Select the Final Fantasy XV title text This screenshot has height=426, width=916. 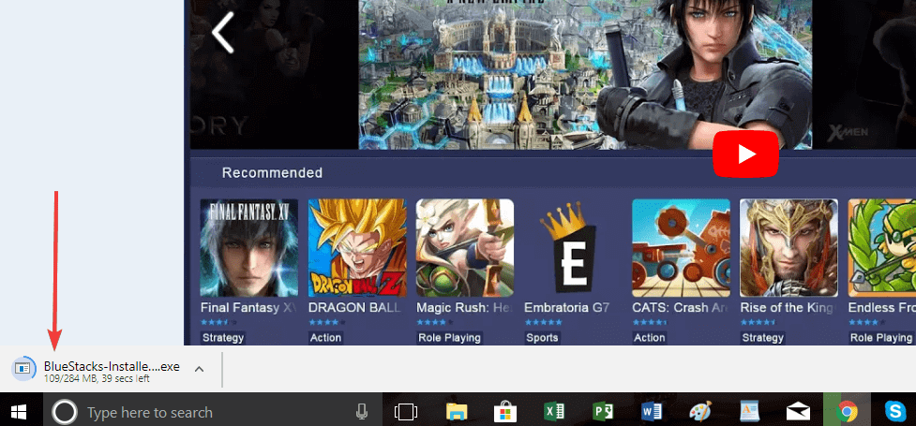(x=248, y=307)
